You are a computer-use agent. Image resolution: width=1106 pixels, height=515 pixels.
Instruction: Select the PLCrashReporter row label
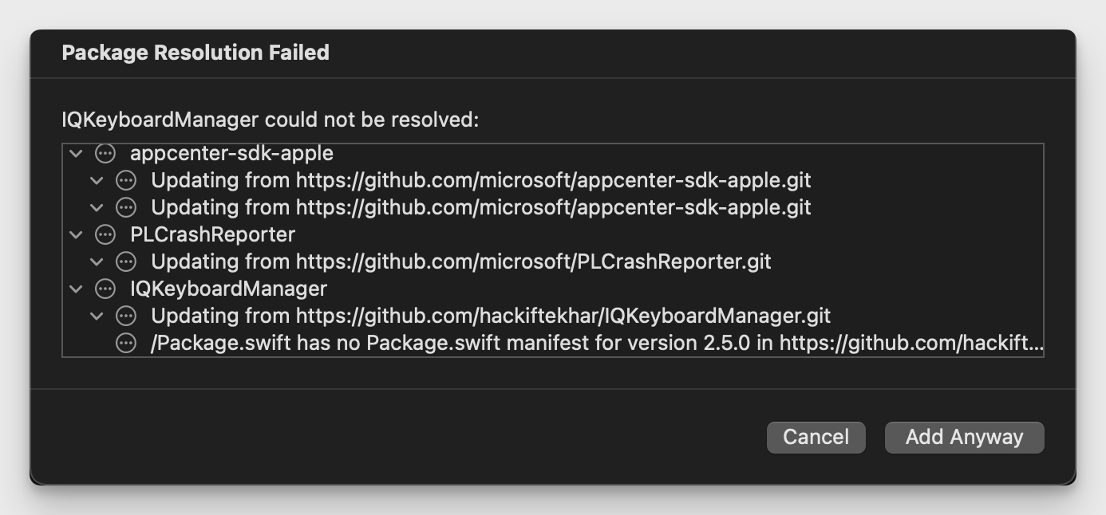coord(212,234)
